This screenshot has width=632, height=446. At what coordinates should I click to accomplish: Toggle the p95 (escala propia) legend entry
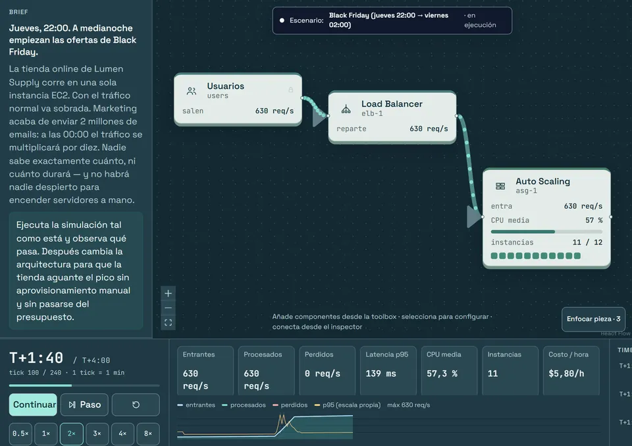[x=348, y=405]
